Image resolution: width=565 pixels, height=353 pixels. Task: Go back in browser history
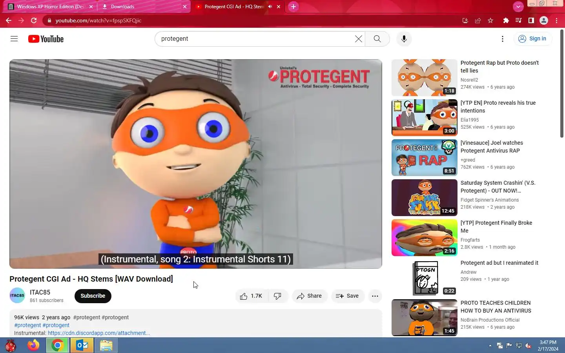coord(9,20)
